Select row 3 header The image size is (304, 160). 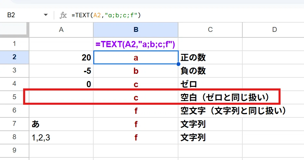[14, 71]
